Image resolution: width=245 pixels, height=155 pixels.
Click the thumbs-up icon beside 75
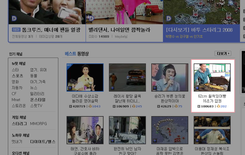176,106
